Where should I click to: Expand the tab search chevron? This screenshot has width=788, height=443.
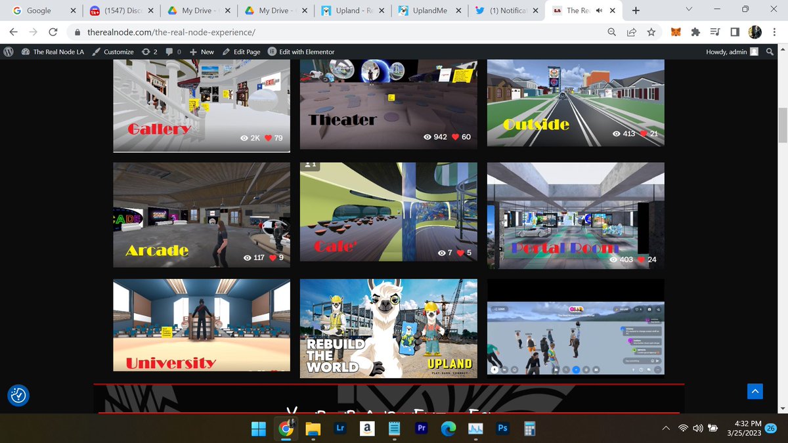(688, 10)
